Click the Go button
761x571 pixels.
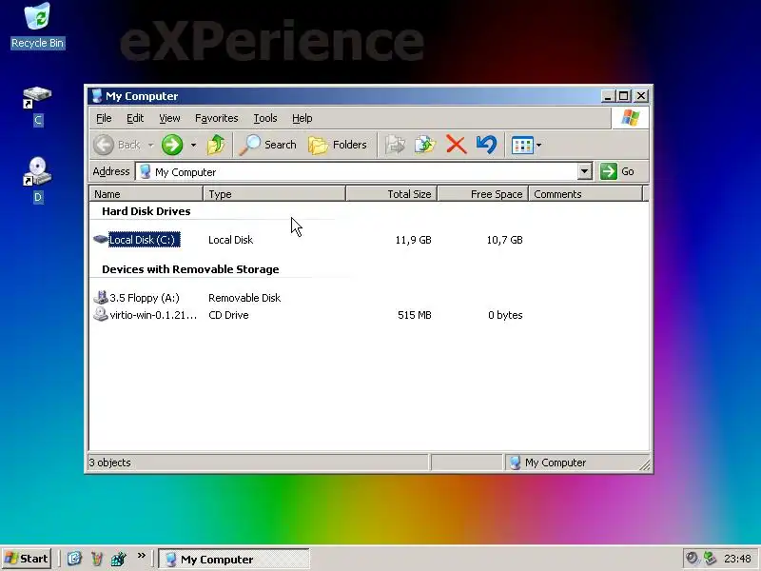617,171
